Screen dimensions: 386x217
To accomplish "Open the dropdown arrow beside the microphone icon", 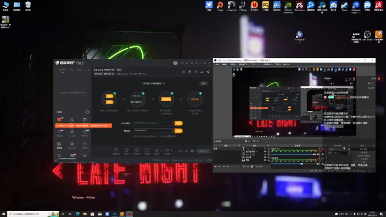I will pos(161,150).
